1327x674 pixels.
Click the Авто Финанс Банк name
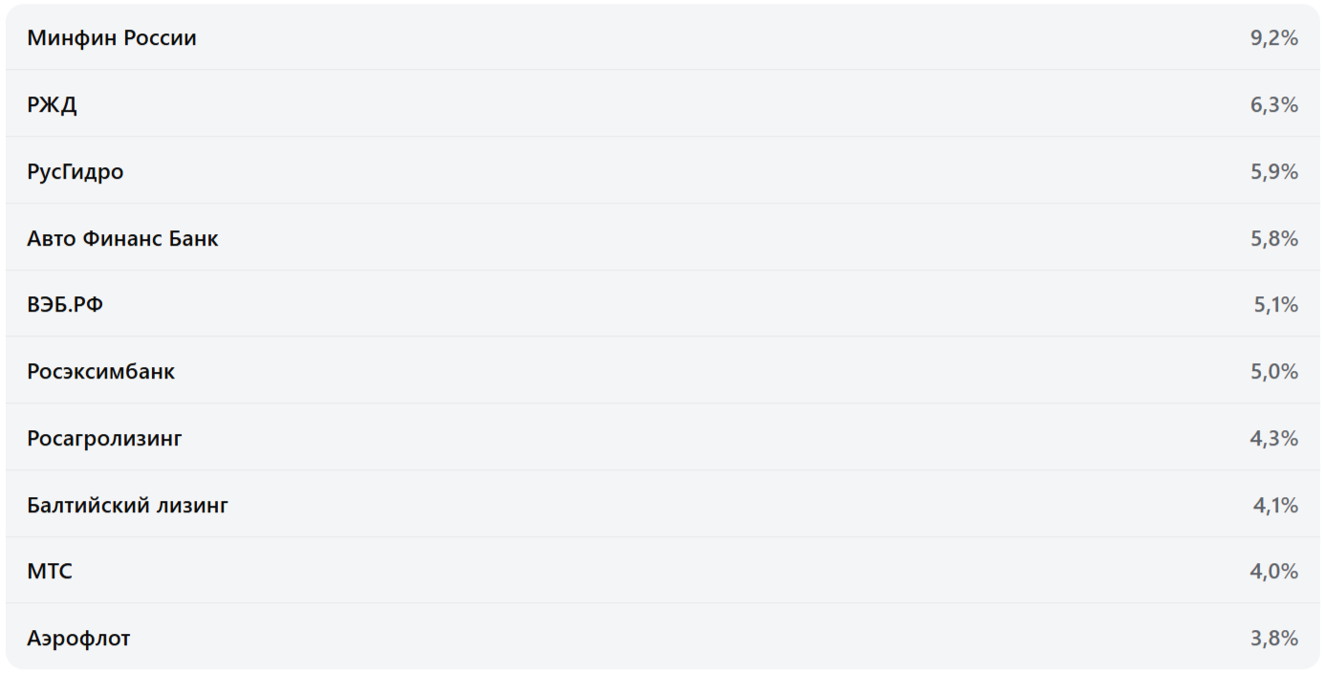click(x=122, y=239)
